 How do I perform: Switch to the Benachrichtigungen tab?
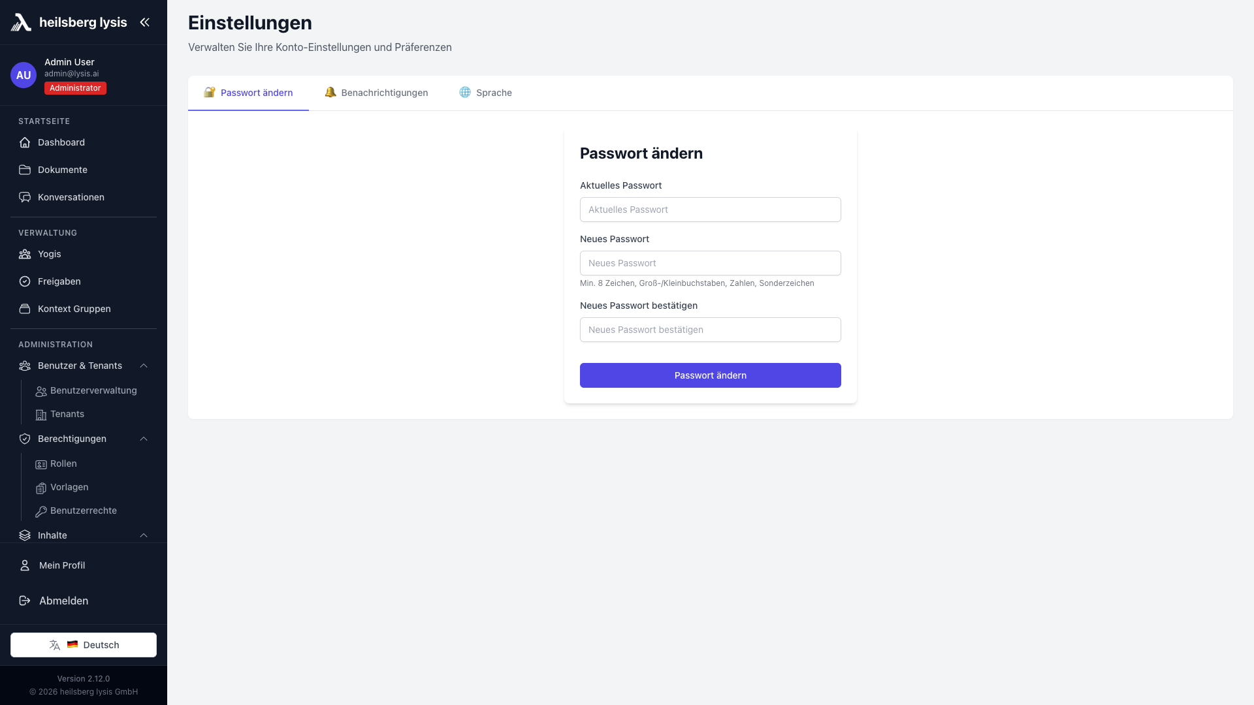(x=377, y=93)
